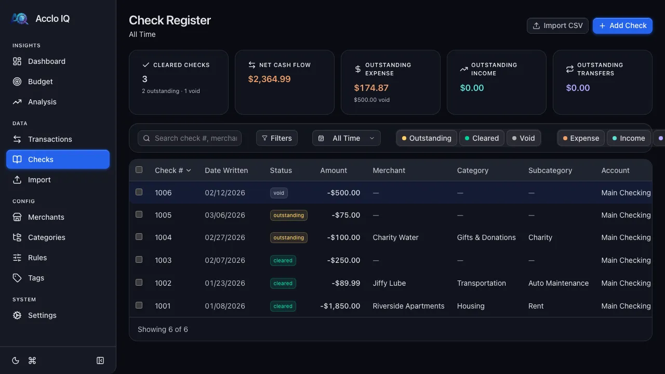Click the Date Written column header

[x=227, y=170]
